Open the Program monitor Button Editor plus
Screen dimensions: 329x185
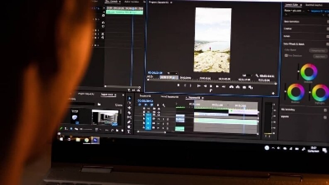click(x=273, y=94)
